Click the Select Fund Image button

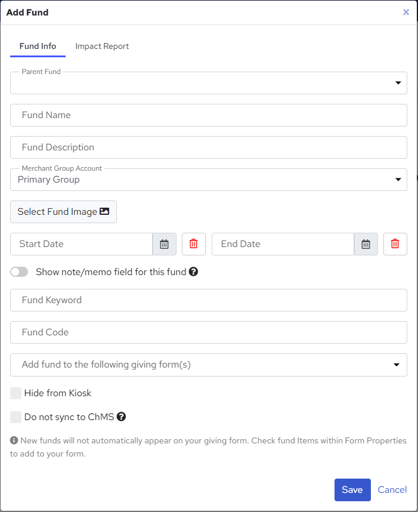click(x=63, y=212)
